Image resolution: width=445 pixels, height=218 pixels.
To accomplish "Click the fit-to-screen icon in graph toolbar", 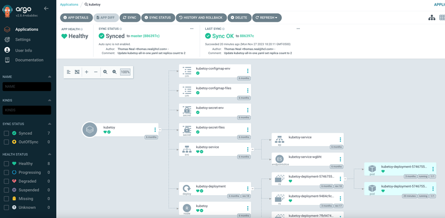I will (77, 72).
